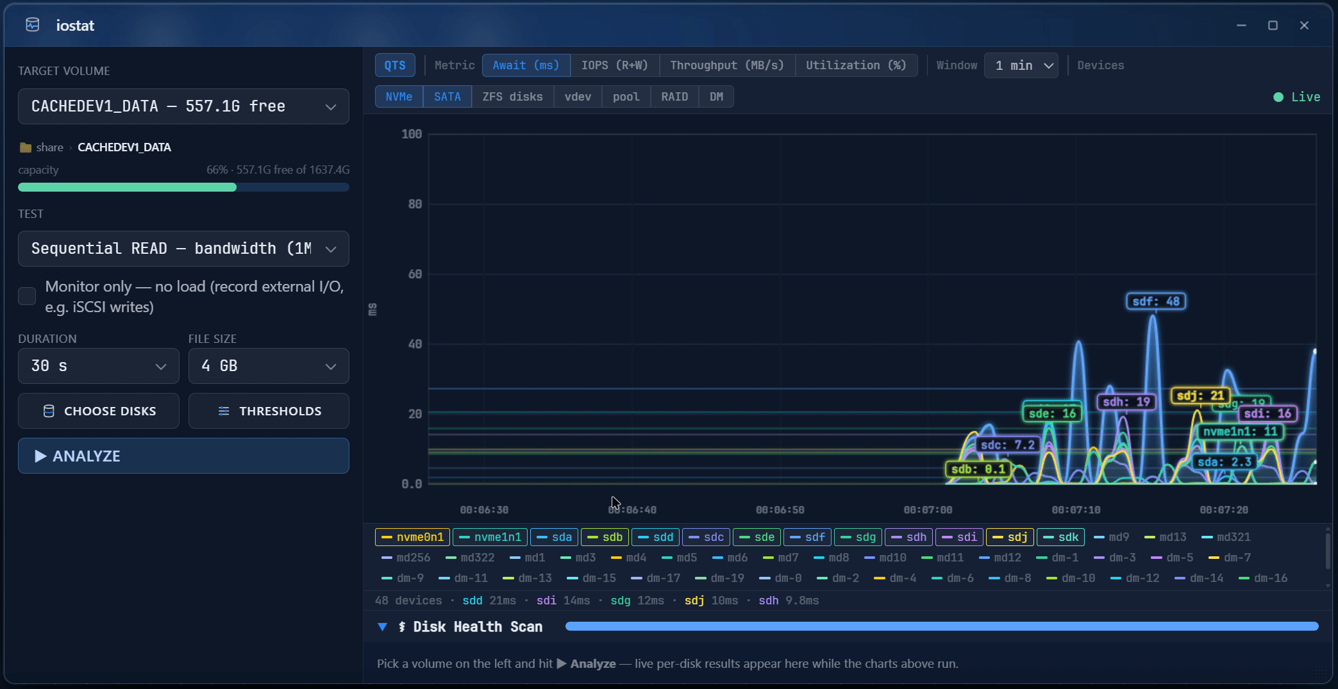
Task: Toggle the sdc legend entry
Action: pos(706,537)
